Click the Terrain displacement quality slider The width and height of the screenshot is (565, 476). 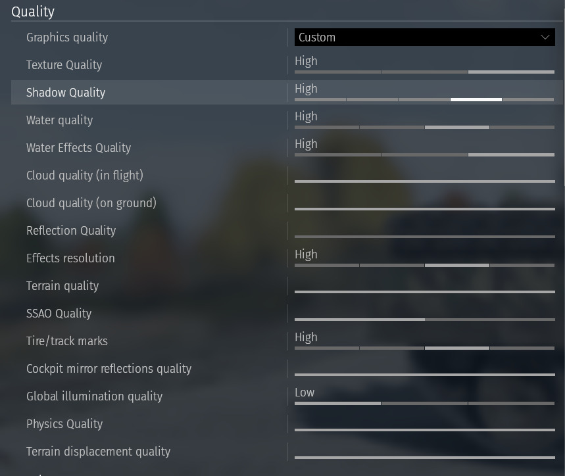click(424, 457)
